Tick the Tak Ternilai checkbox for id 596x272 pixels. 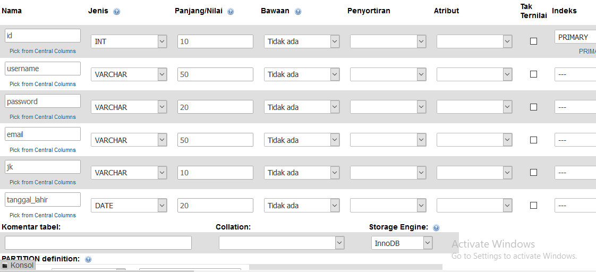[534, 41]
